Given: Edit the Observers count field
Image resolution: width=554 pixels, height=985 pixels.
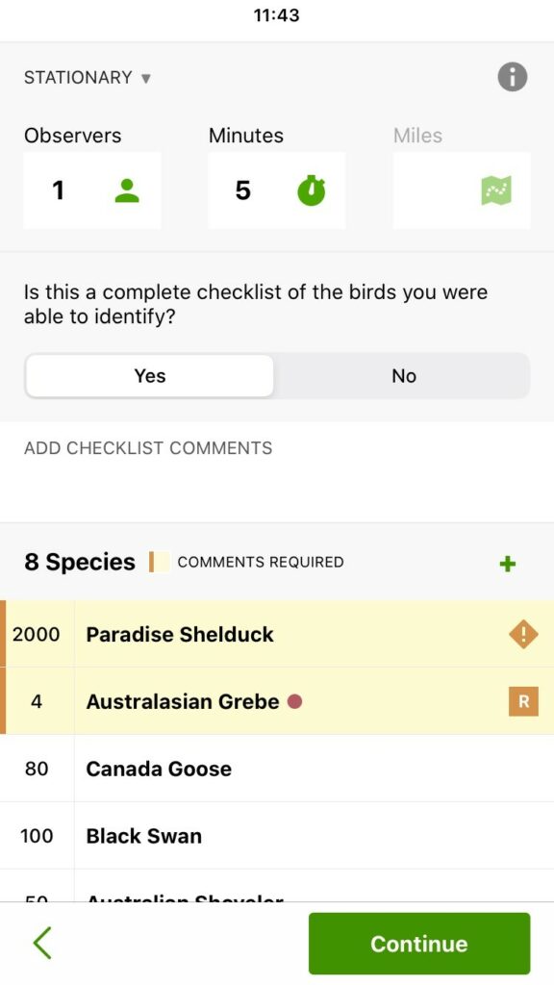Looking at the screenshot, I should tap(92, 190).
